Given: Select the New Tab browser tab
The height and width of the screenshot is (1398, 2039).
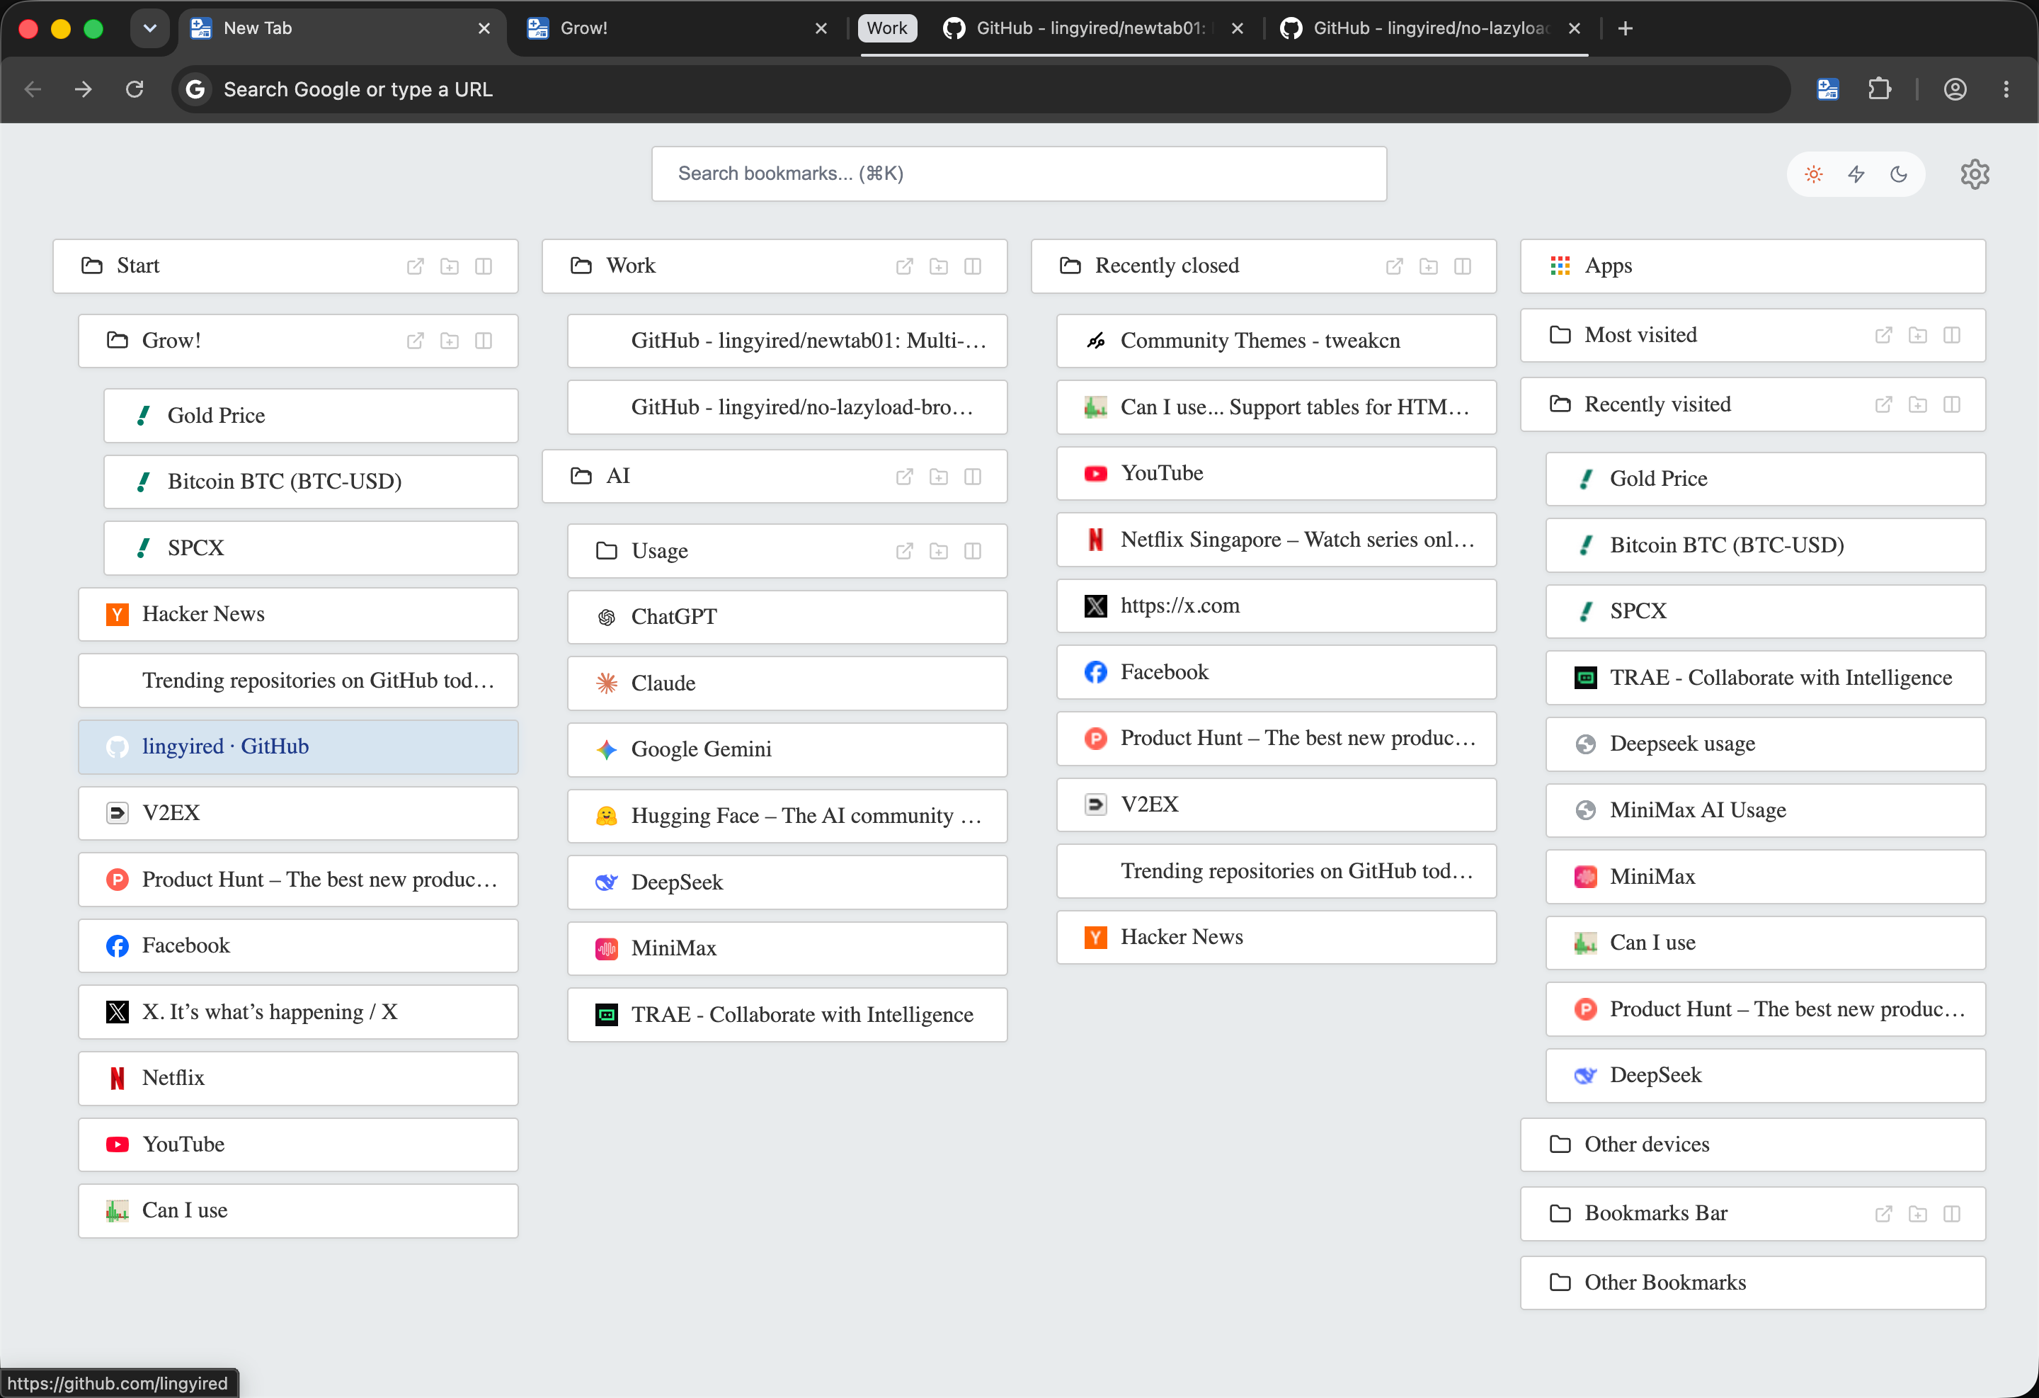Looking at the screenshot, I should coord(341,28).
